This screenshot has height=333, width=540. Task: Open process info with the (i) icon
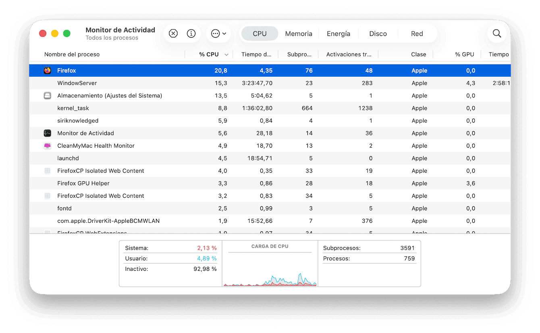click(191, 34)
